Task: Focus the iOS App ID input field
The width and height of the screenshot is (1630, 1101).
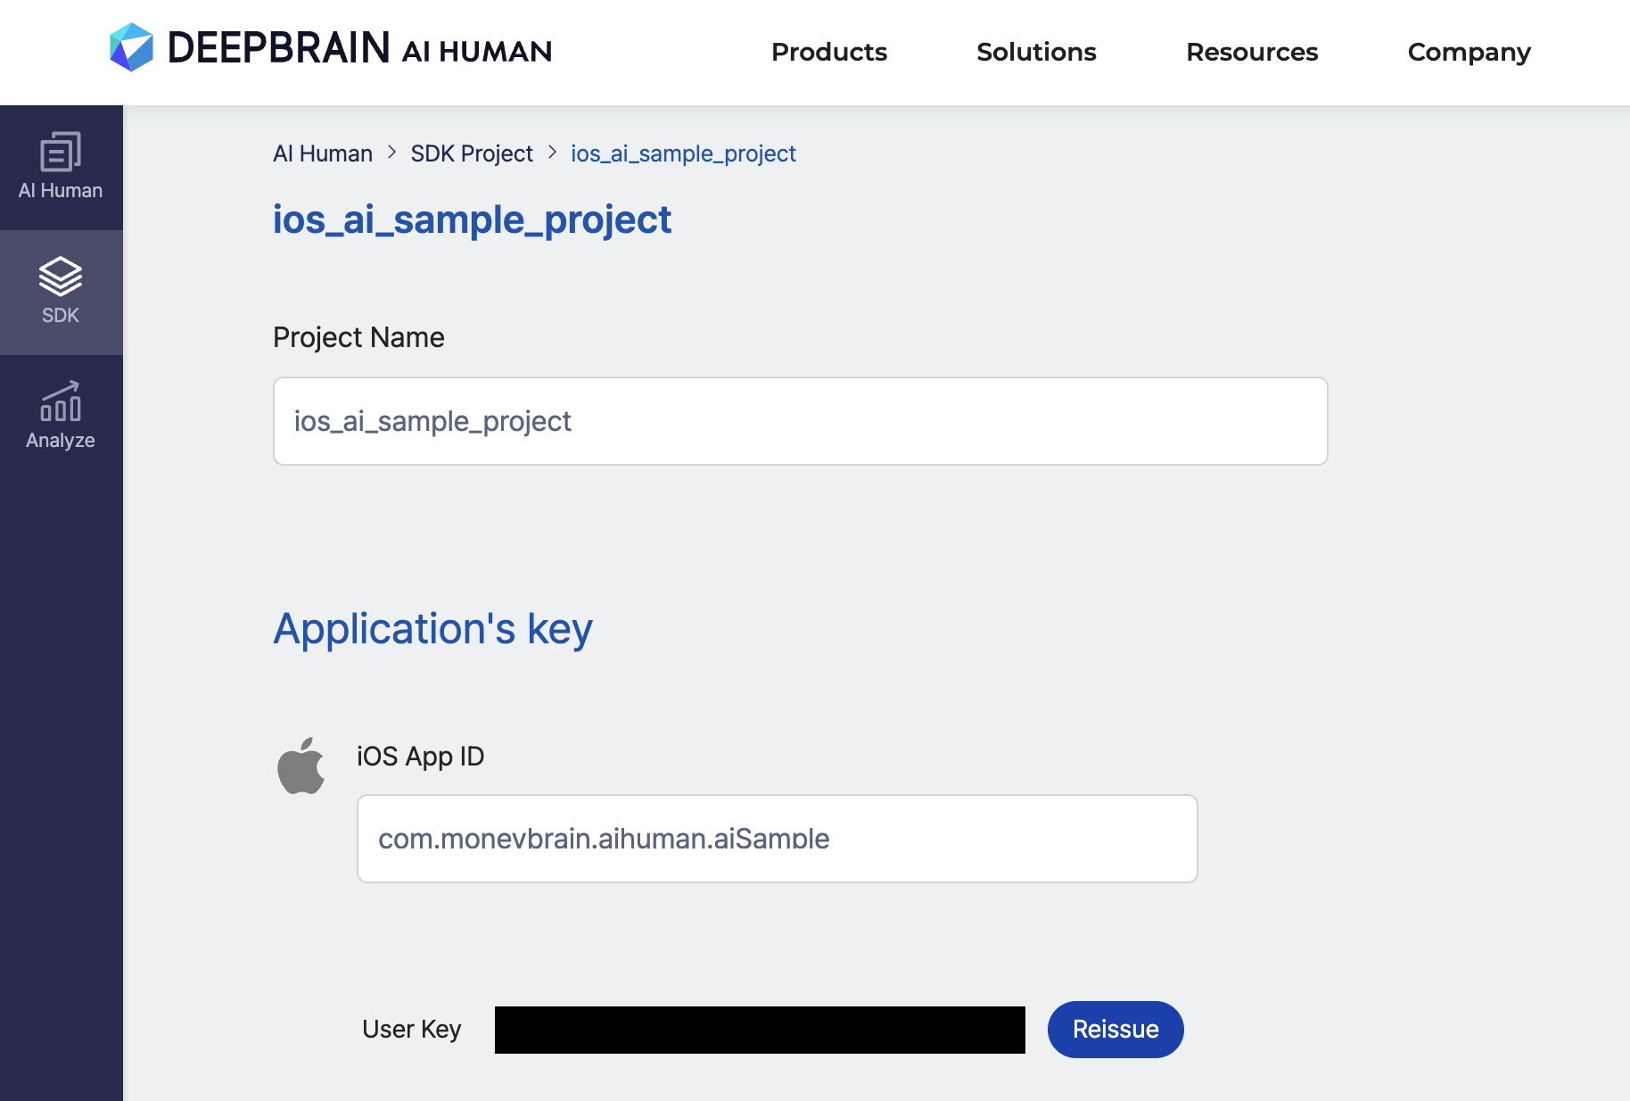Action: pos(778,839)
